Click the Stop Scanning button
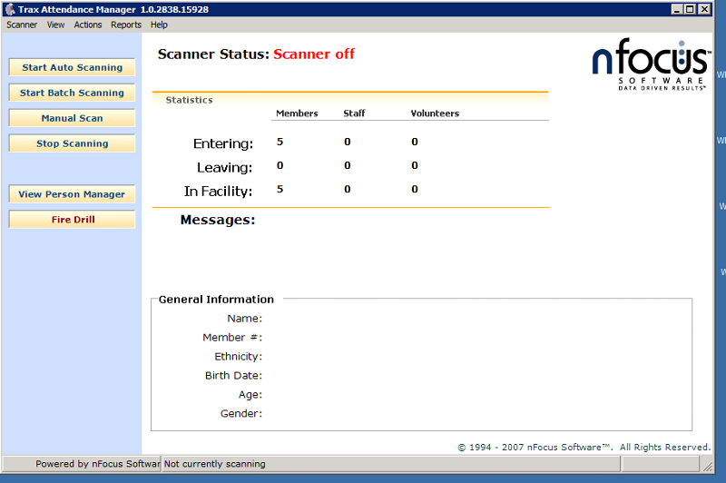Viewport: 726px width, 483px height. [x=73, y=143]
